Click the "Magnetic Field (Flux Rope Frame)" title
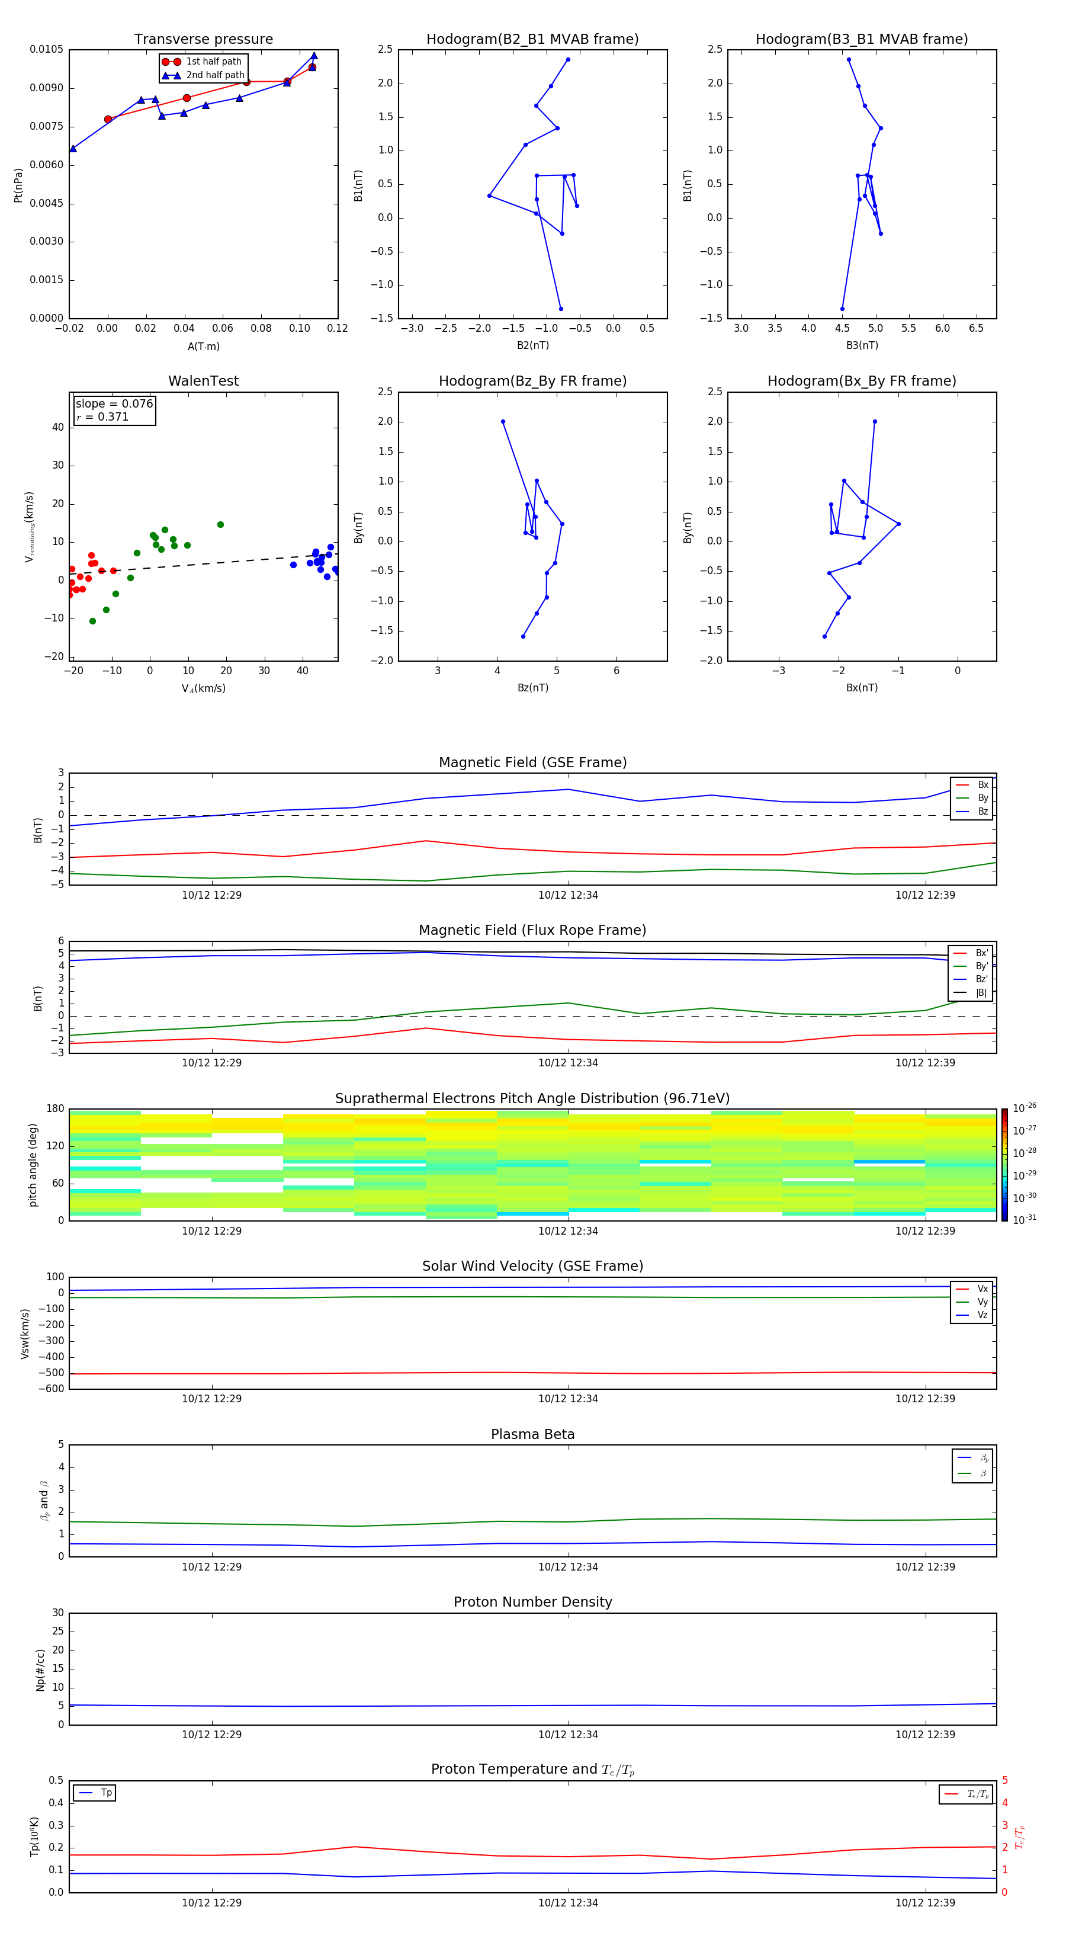The height and width of the screenshot is (1955, 1066). click(532, 931)
